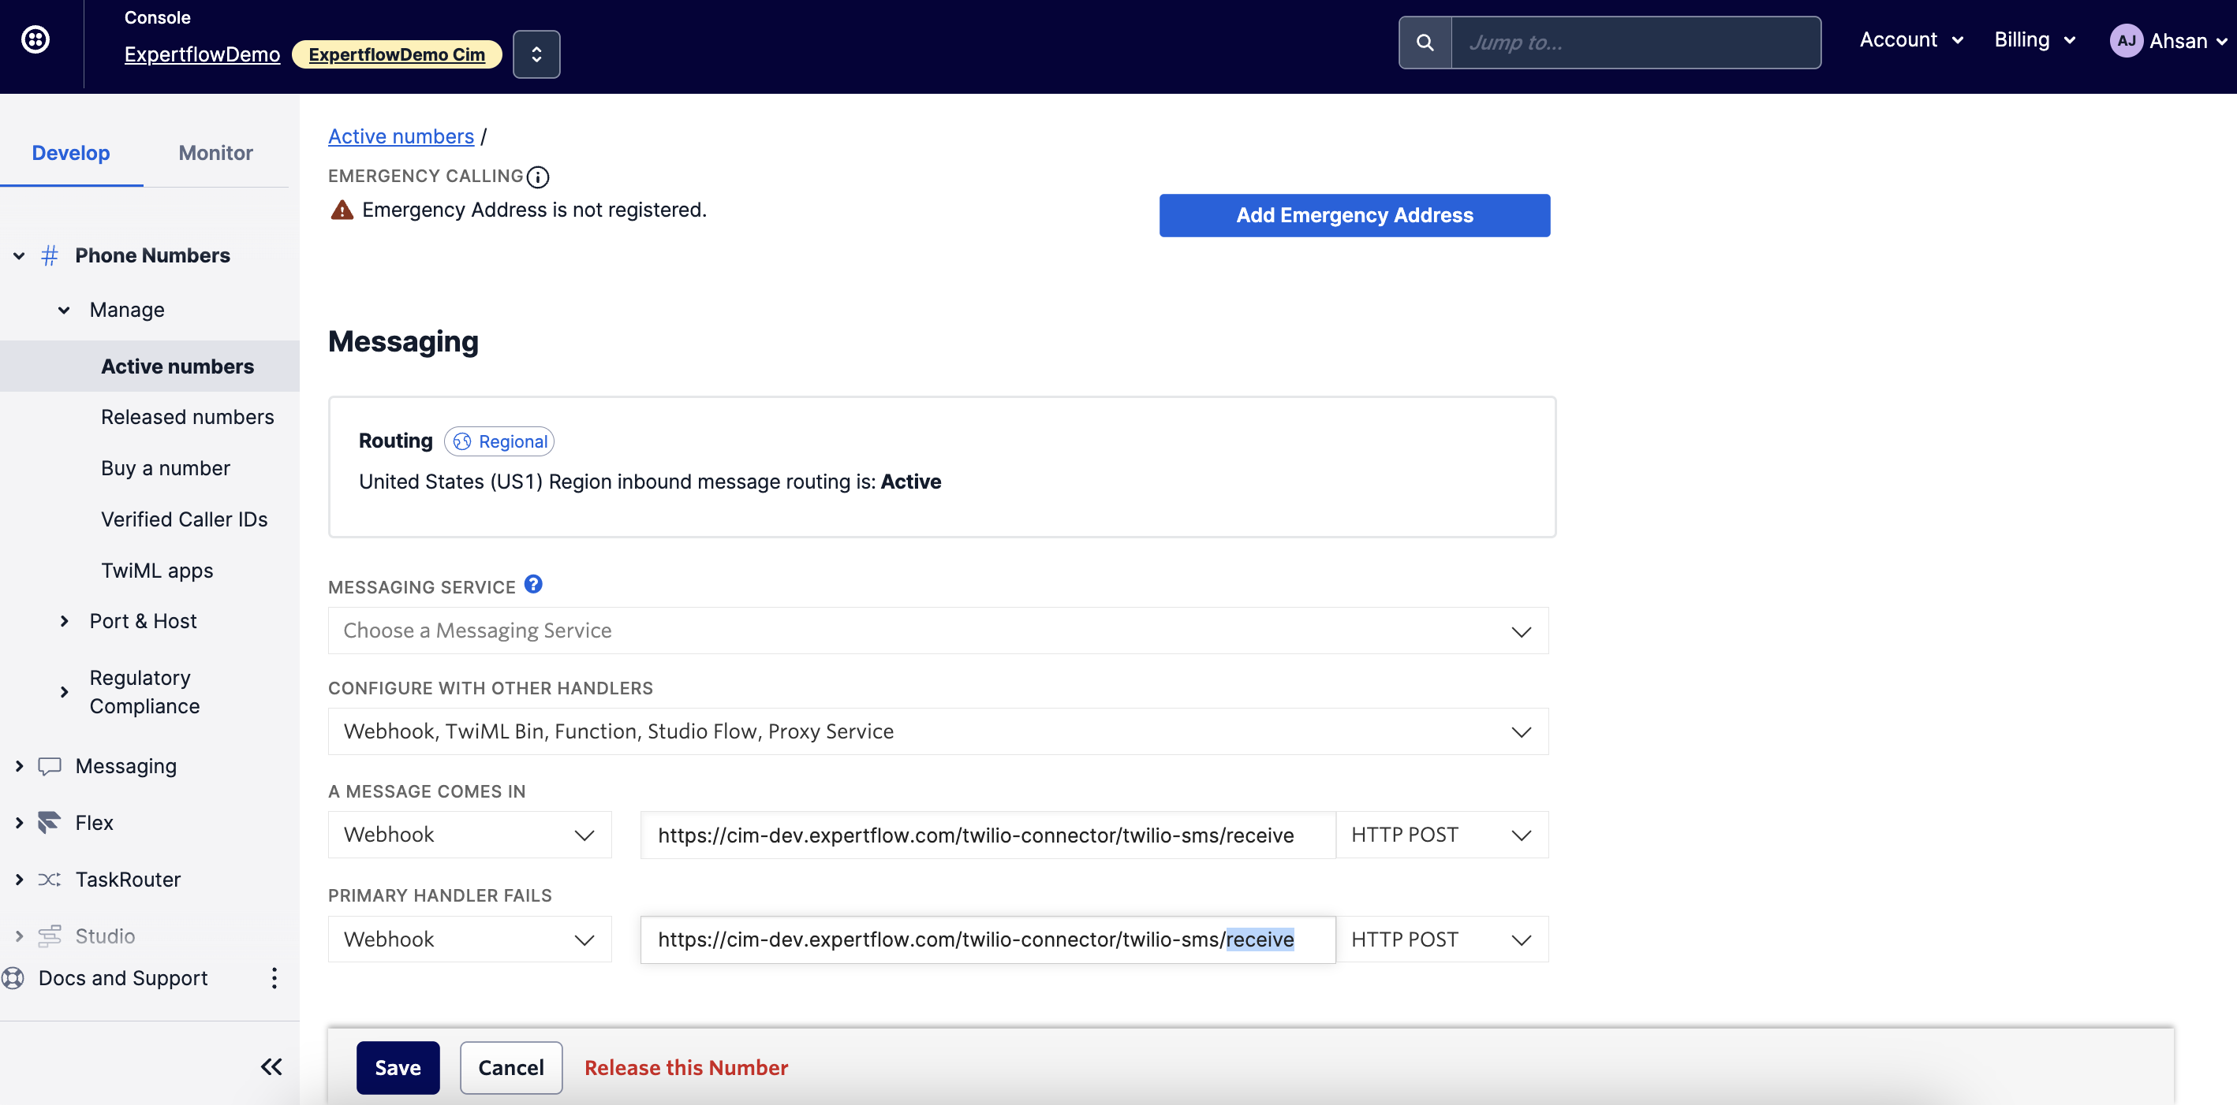Viewport: 2237px width, 1105px height.
Task: Click the message comes in URL field
Action: click(987, 835)
